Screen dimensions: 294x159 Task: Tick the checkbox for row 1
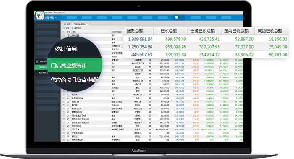pyautogui.click(x=64, y=35)
